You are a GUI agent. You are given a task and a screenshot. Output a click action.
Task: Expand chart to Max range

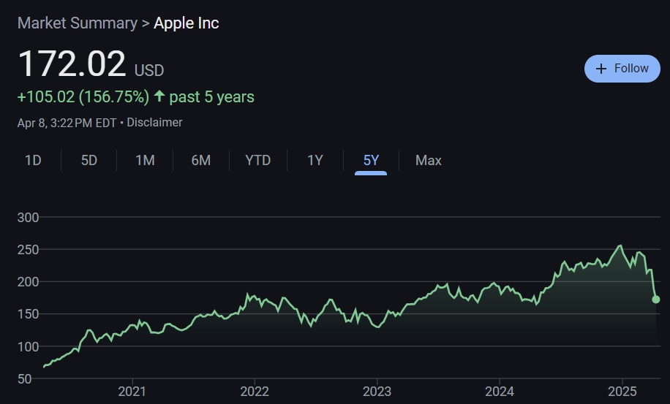click(x=428, y=160)
